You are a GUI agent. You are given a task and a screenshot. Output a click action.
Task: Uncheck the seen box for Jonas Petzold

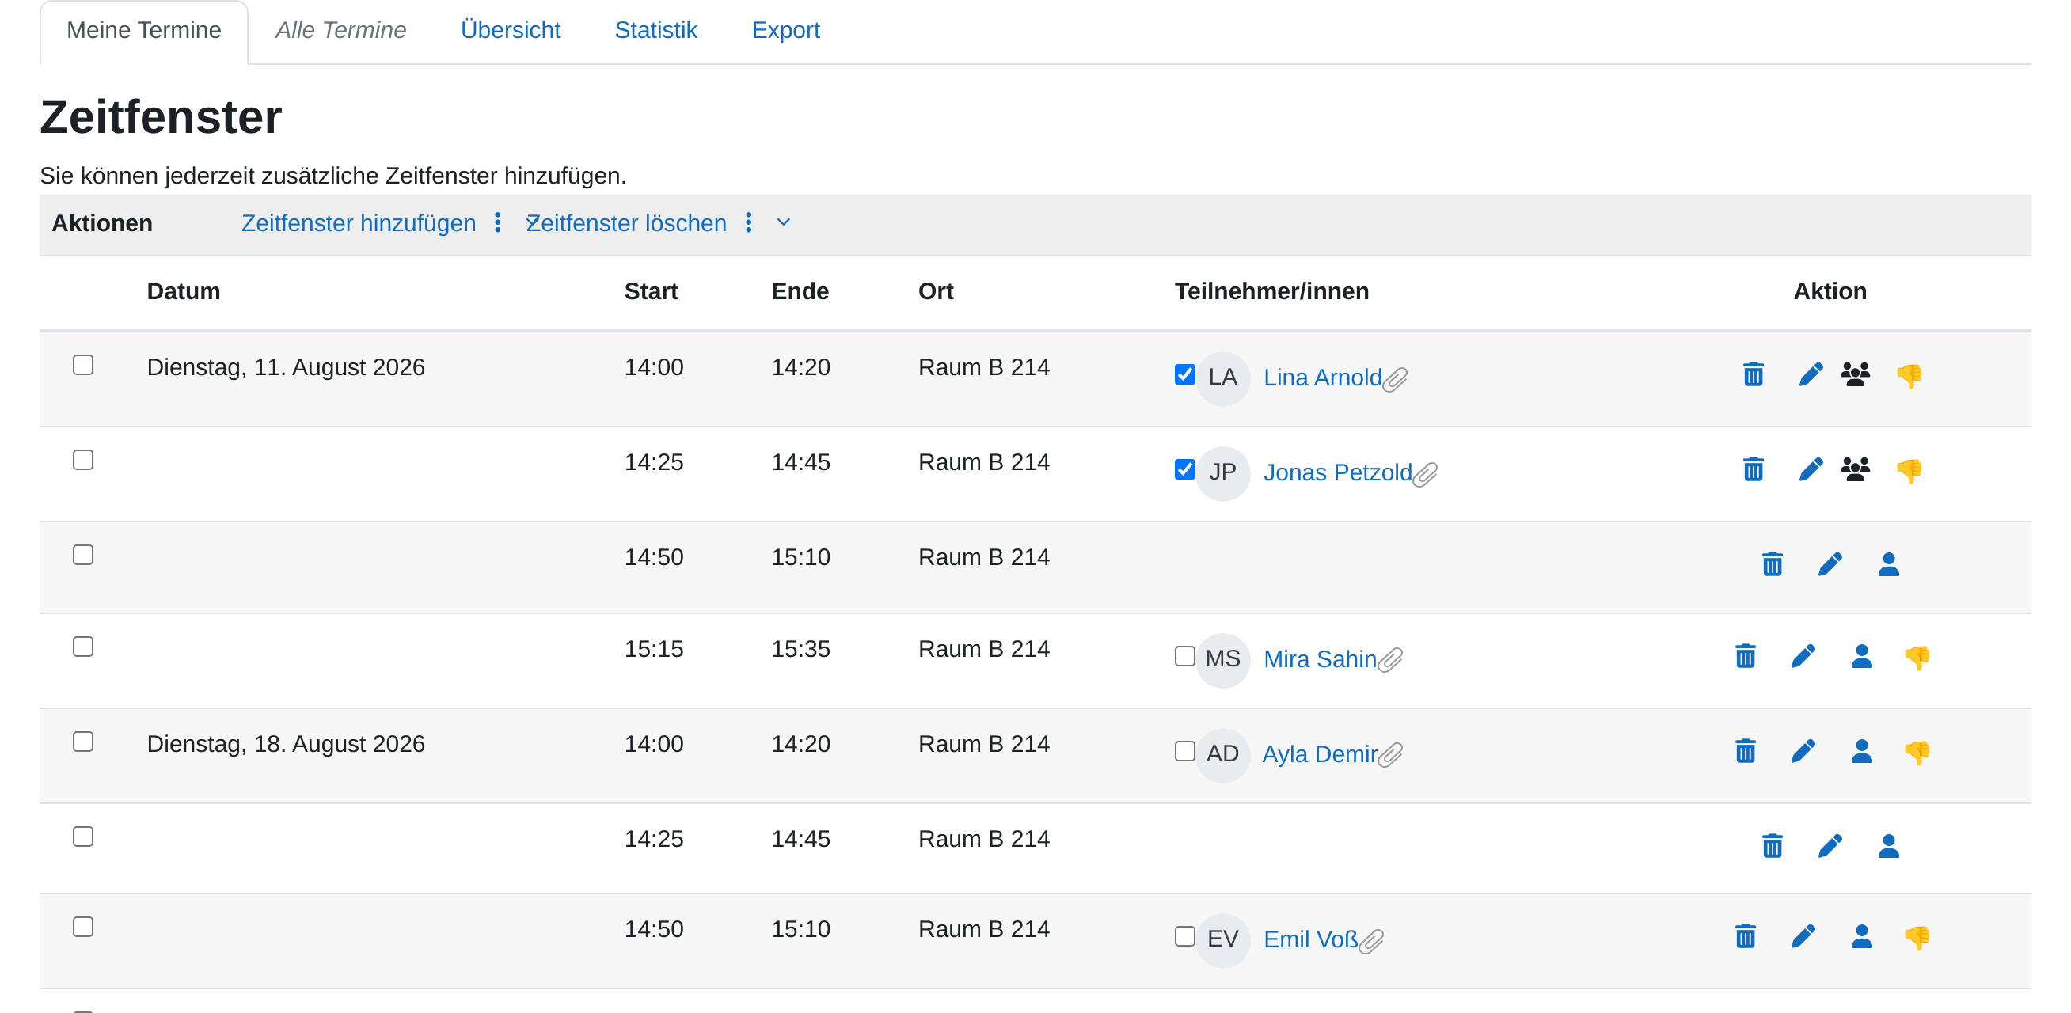click(x=1185, y=469)
